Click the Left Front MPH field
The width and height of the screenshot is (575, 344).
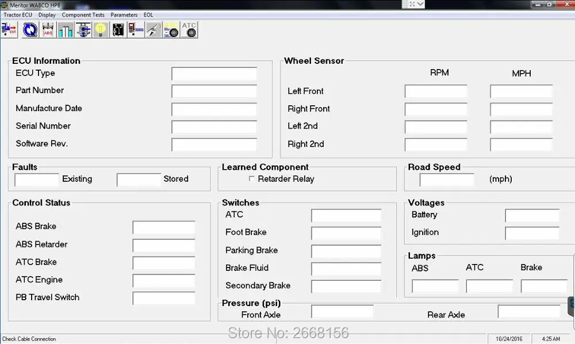click(521, 91)
